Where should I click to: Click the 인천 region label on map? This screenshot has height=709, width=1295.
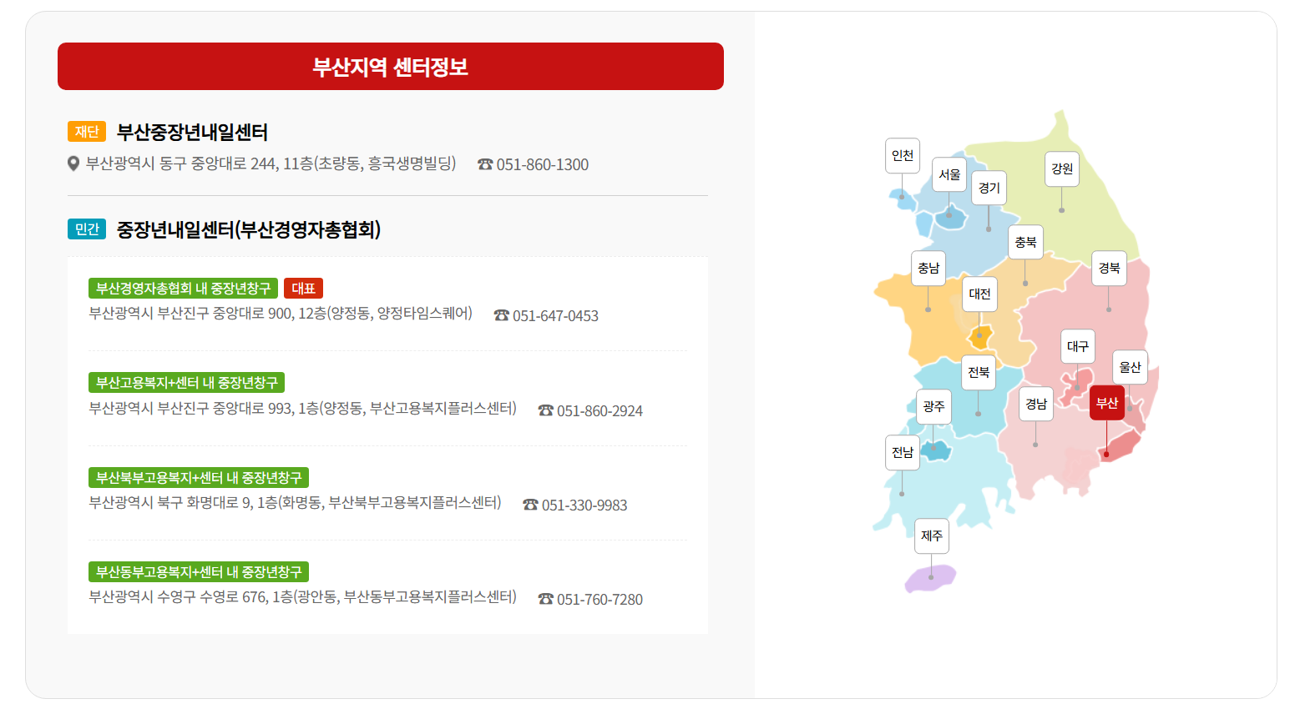click(903, 156)
